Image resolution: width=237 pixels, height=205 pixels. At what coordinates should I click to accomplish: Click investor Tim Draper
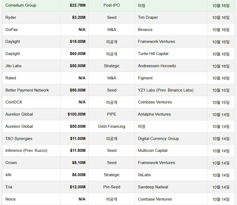point(148,17)
